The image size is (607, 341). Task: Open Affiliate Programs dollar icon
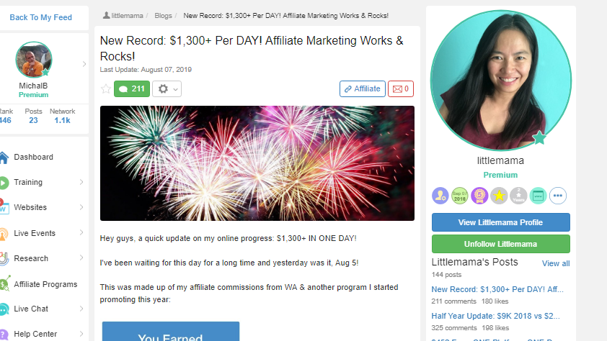point(4,284)
